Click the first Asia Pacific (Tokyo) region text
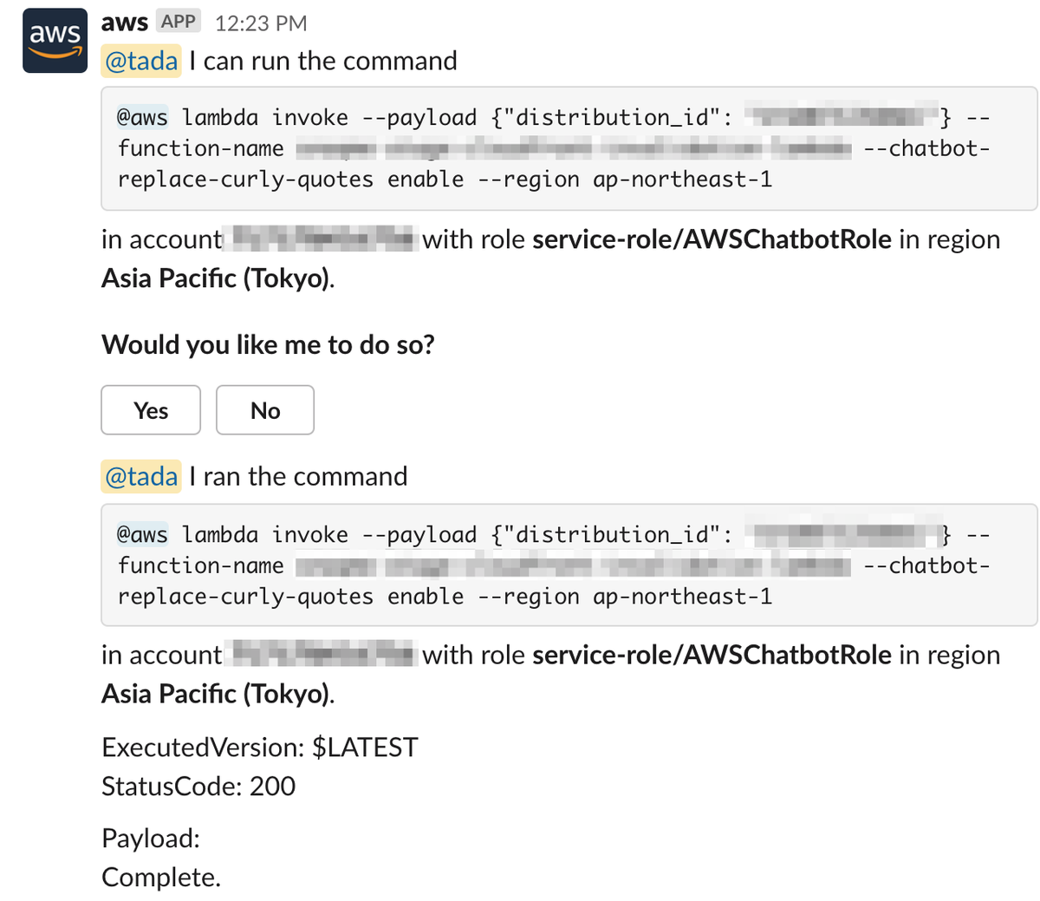Viewport: 1040px width, 901px height. click(218, 278)
